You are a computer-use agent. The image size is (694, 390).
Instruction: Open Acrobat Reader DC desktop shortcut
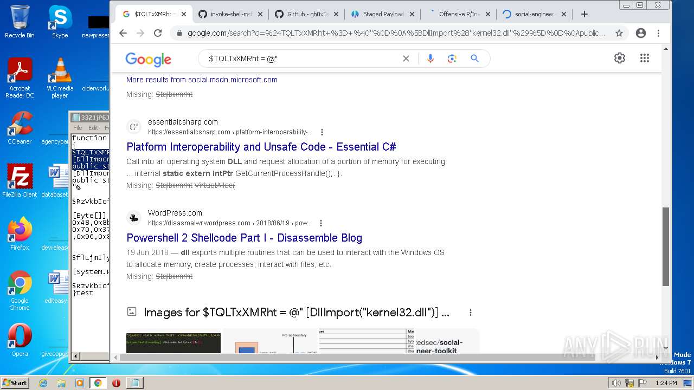(x=20, y=78)
